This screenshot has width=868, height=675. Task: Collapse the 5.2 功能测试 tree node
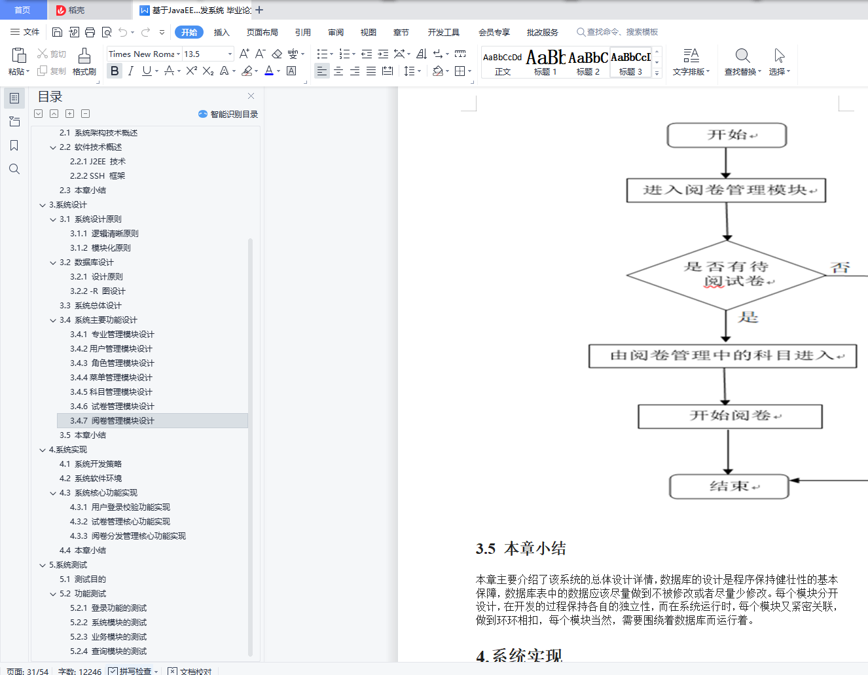(x=53, y=594)
